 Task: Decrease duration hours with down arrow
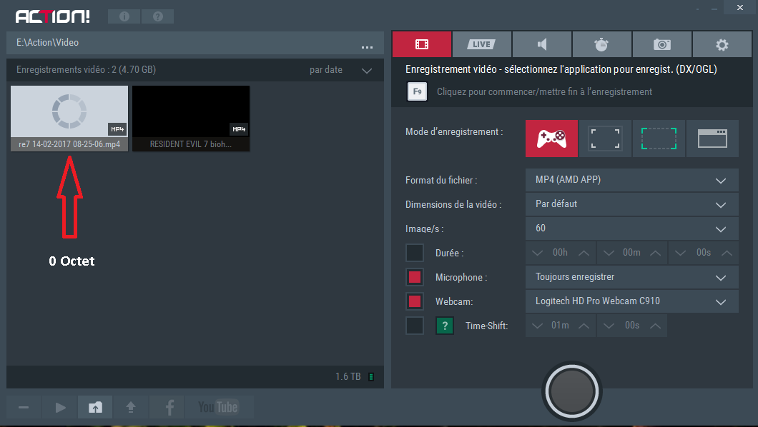(x=537, y=253)
